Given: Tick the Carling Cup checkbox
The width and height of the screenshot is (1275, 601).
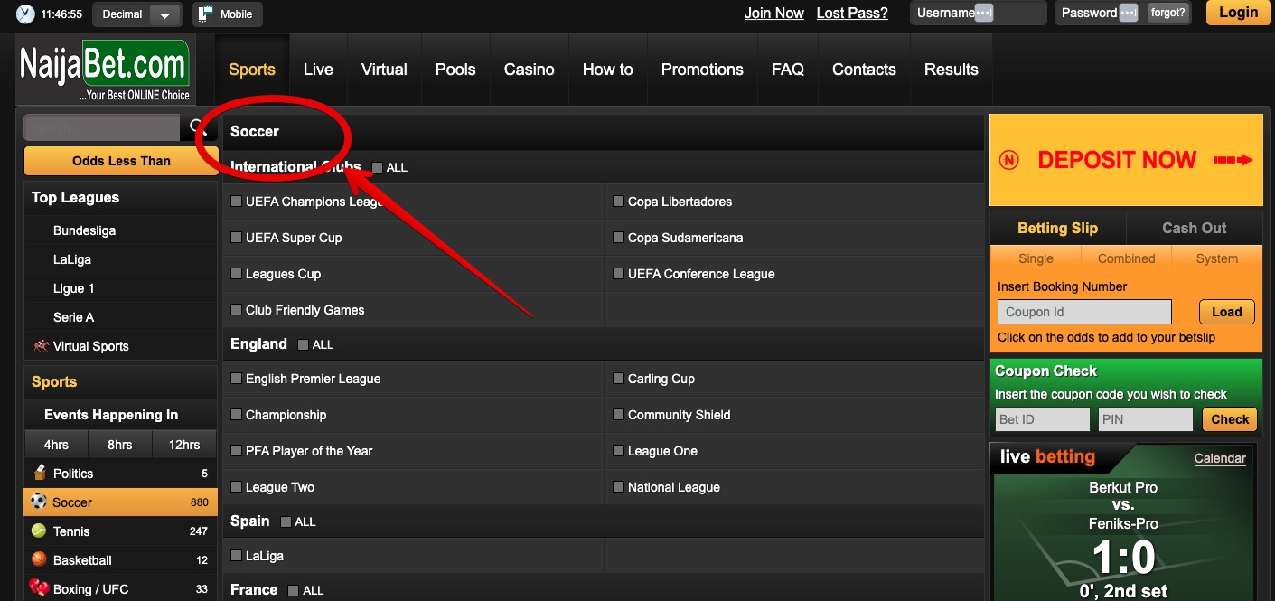Looking at the screenshot, I should tap(618, 379).
